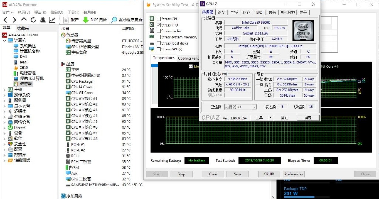Click the Stress CPU chip icon
This screenshot has width=379, height=199.
coord(152,18)
